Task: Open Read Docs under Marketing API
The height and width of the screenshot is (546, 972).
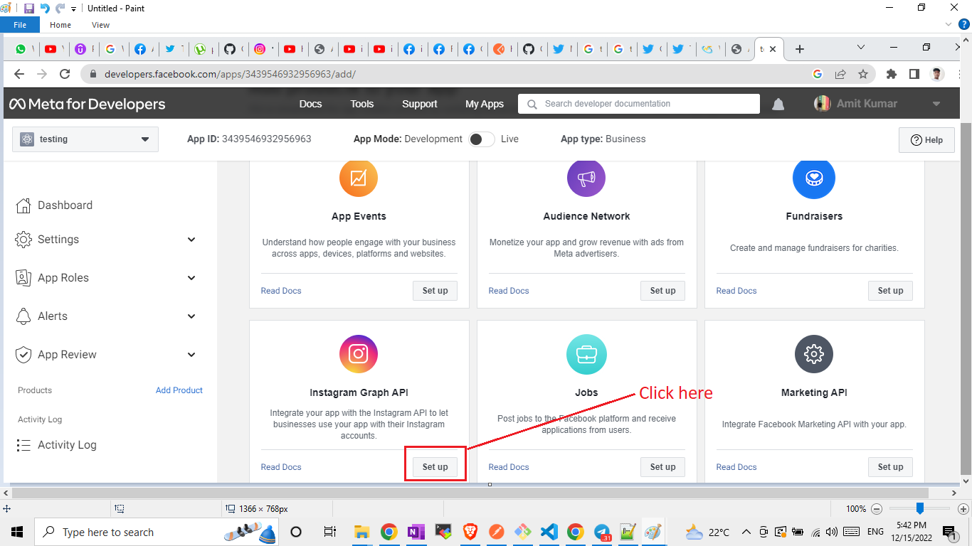Action: [736, 466]
